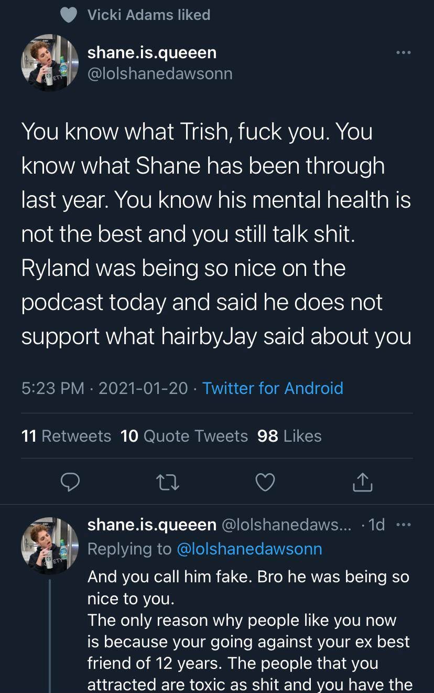
Task: Open reply tweet's three-dot more menu
Action: coord(402,525)
